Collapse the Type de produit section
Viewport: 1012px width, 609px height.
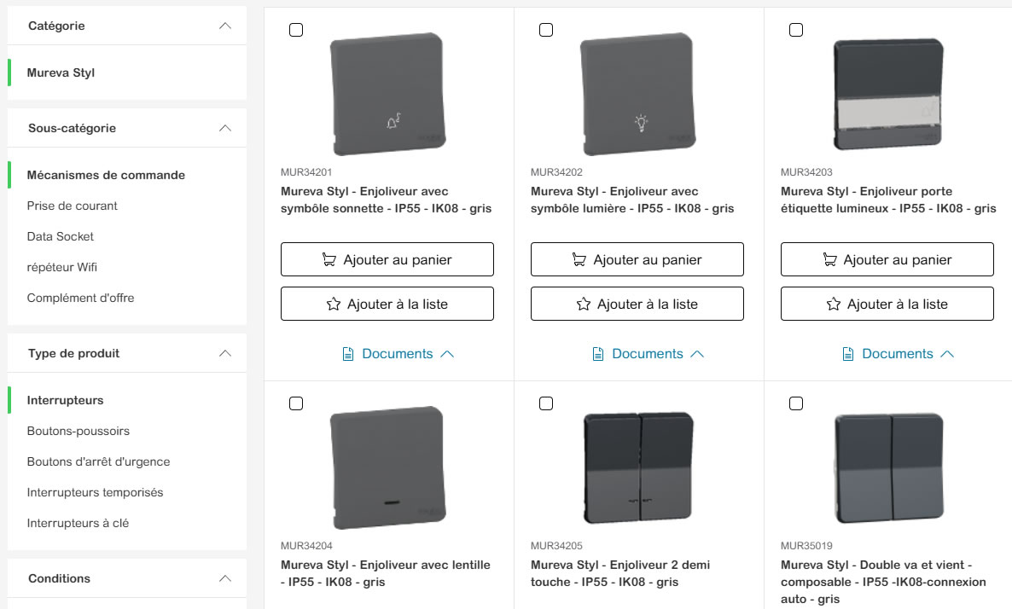point(225,353)
